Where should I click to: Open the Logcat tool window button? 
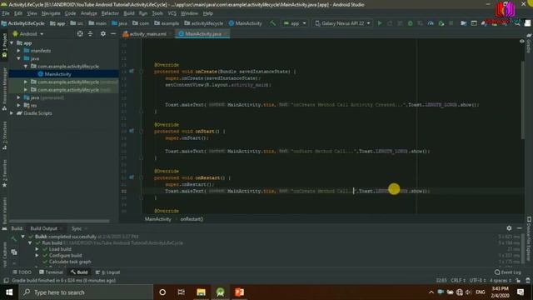coord(108,272)
